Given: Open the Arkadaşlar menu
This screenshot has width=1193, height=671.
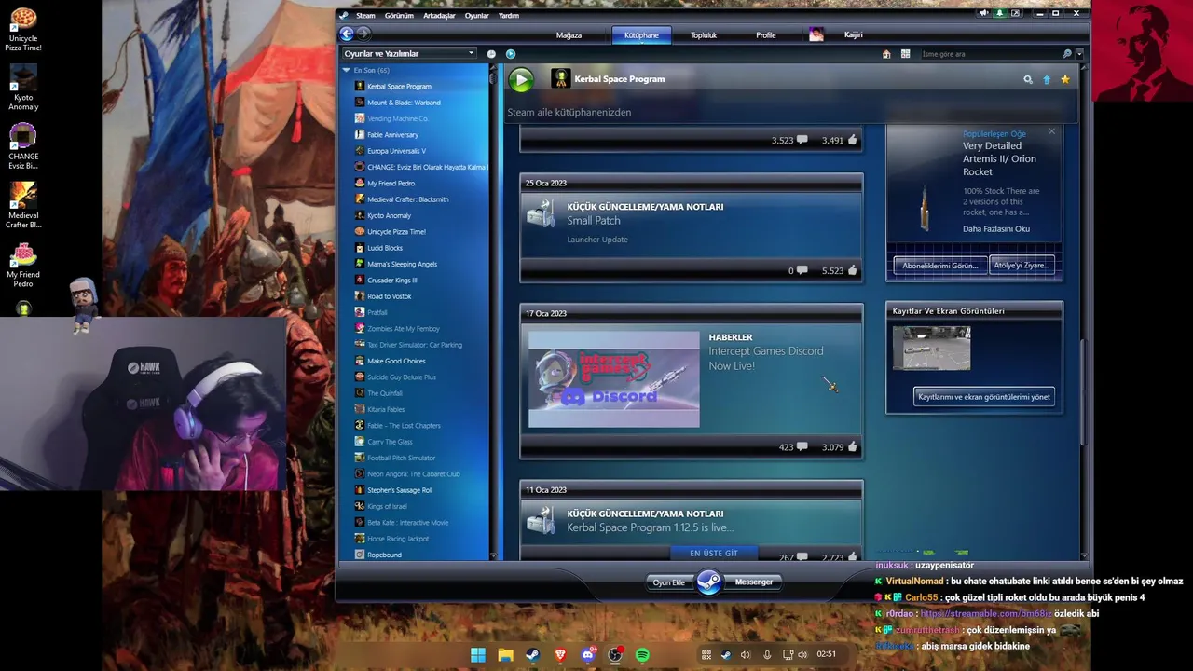Looking at the screenshot, I should [x=439, y=16].
